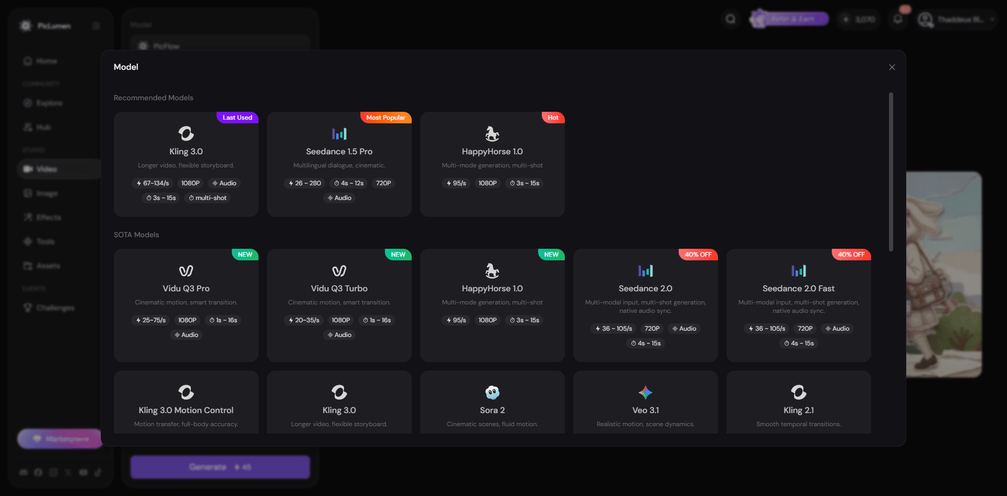Click 20~35/s tag on Vidu Q3 Turbo

point(304,320)
